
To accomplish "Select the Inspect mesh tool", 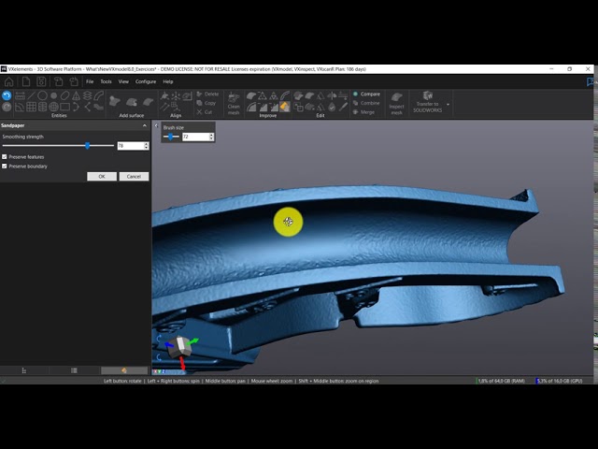I will coord(396,102).
